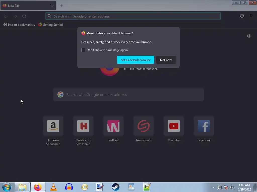257x192 pixels.
Task: Check Don't show this message again
Action: click(83, 50)
